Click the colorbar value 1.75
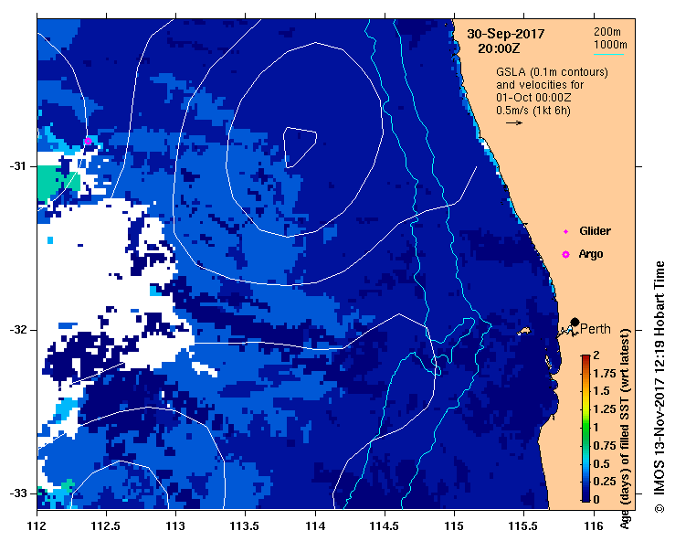This screenshot has height=541, width=675. tap(605, 373)
